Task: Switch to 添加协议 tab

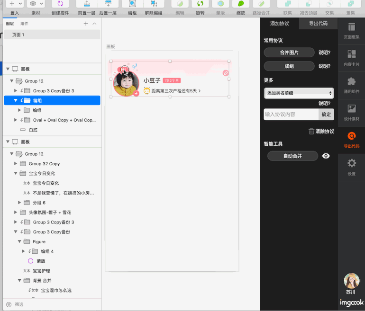Action: [x=279, y=24]
